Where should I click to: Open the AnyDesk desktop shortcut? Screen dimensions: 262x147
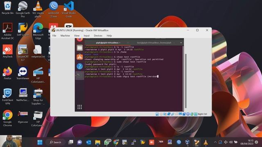[x=7, y=51]
